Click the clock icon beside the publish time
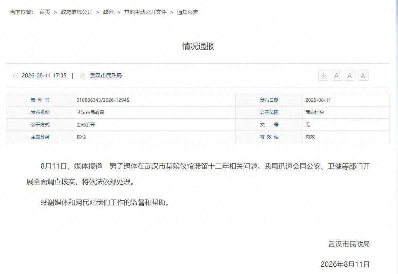This screenshot has height=274, width=398. click(x=16, y=76)
